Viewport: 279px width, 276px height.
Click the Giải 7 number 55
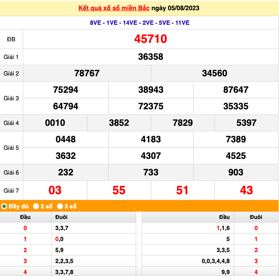(119, 190)
